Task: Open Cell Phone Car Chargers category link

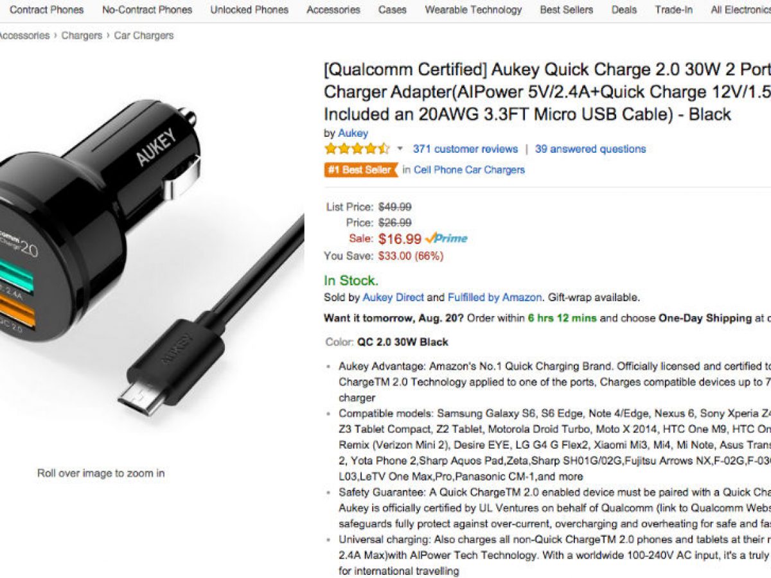Action: click(x=469, y=170)
